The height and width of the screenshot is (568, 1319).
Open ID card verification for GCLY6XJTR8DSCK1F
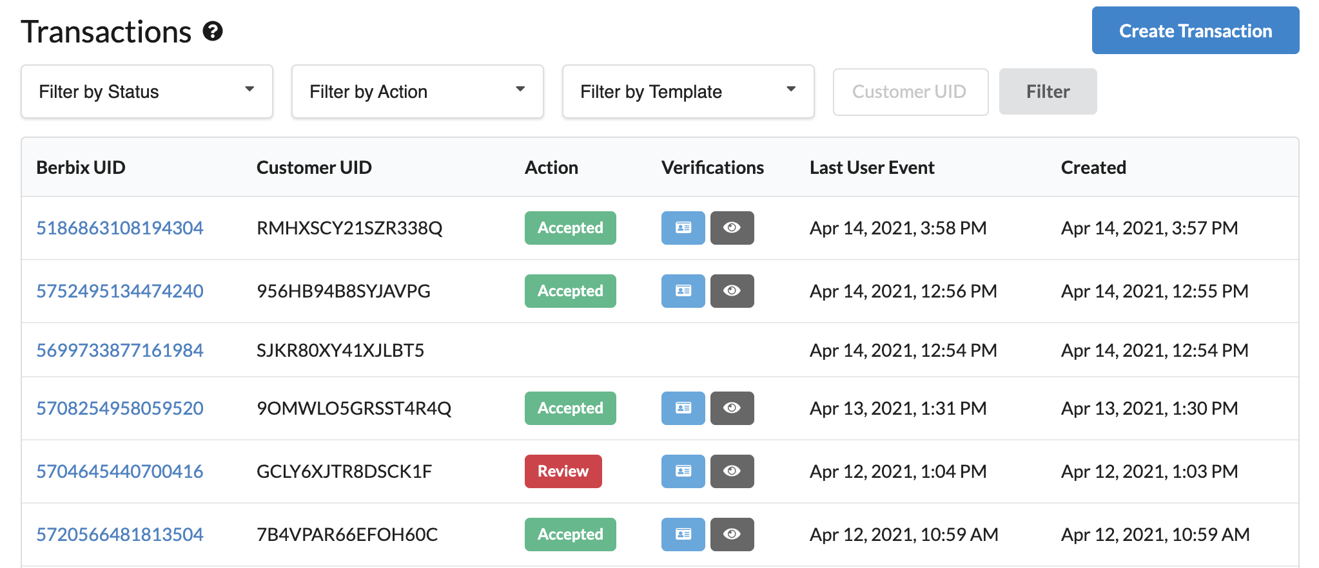683,471
